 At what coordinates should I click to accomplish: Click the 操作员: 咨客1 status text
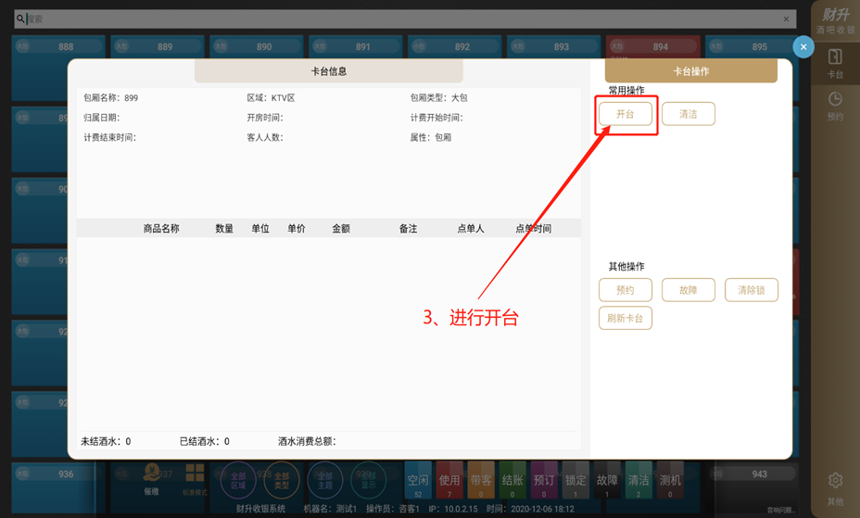(x=393, y=509)
